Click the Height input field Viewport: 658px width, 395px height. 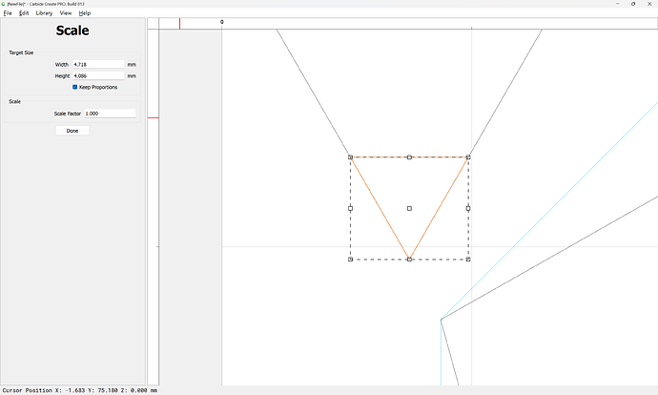(98, 76)
